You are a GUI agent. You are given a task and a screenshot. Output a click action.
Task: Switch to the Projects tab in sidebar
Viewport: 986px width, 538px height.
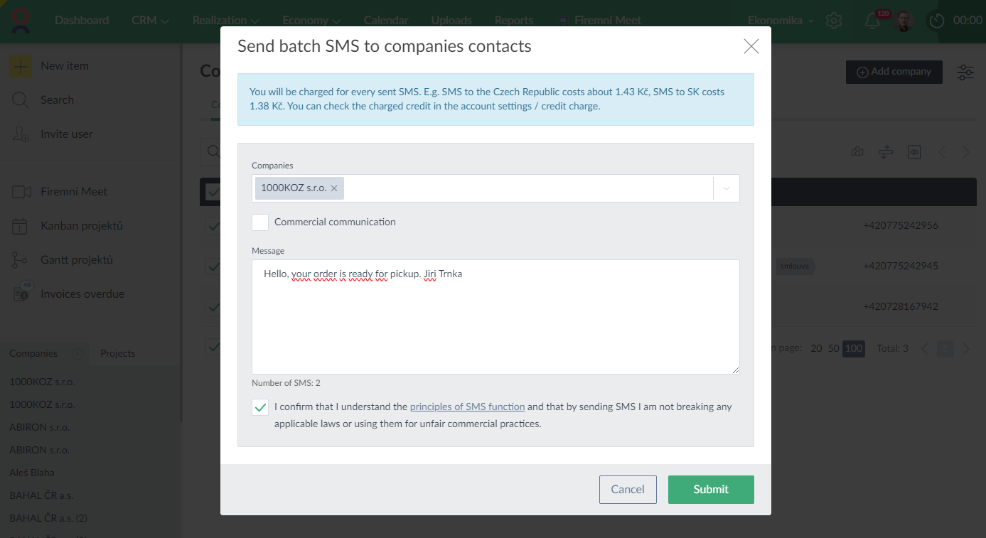117,353
